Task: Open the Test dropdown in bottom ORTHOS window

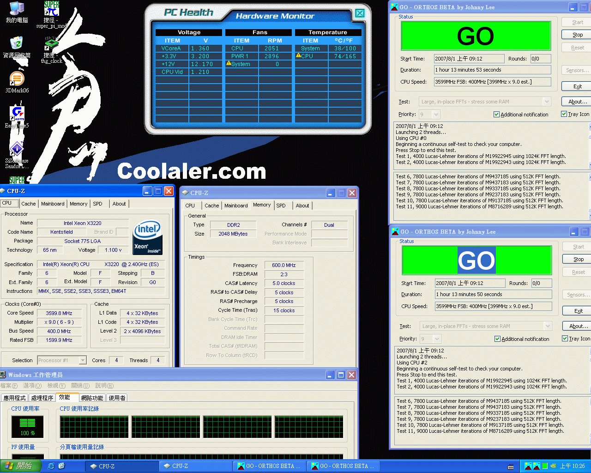Action: 548,326
